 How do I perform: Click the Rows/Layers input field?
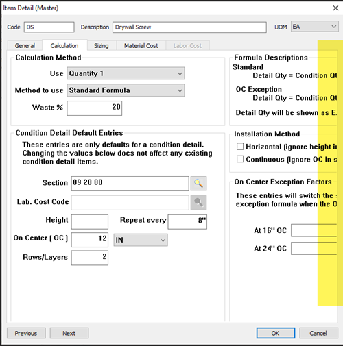[90, 258]
